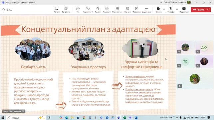Select ДЮ participant tile
Screen dimensions: 214x120
204,47
